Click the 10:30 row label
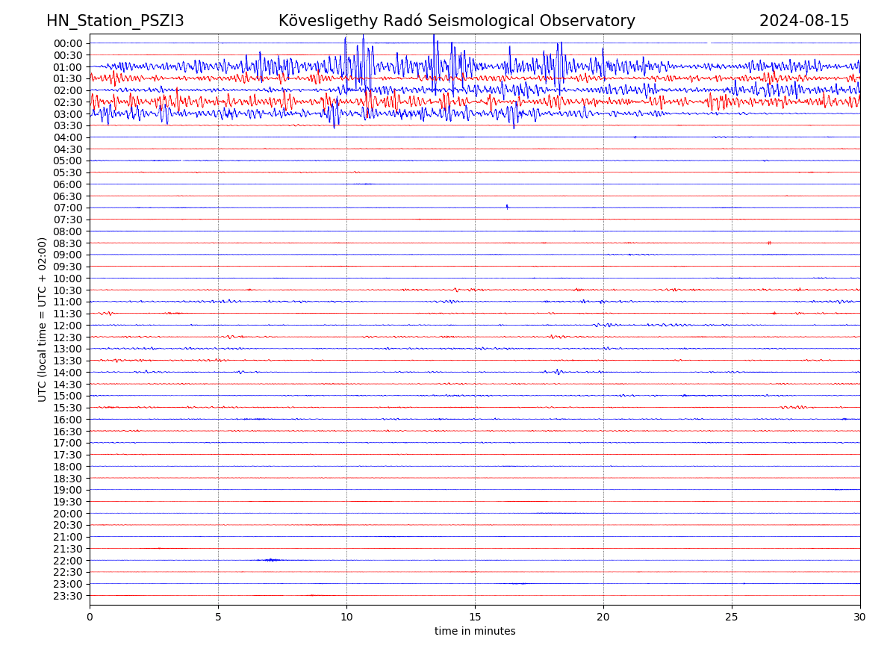 point(68,290)
